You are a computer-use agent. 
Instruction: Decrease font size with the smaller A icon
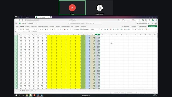(x=43, y=29)
